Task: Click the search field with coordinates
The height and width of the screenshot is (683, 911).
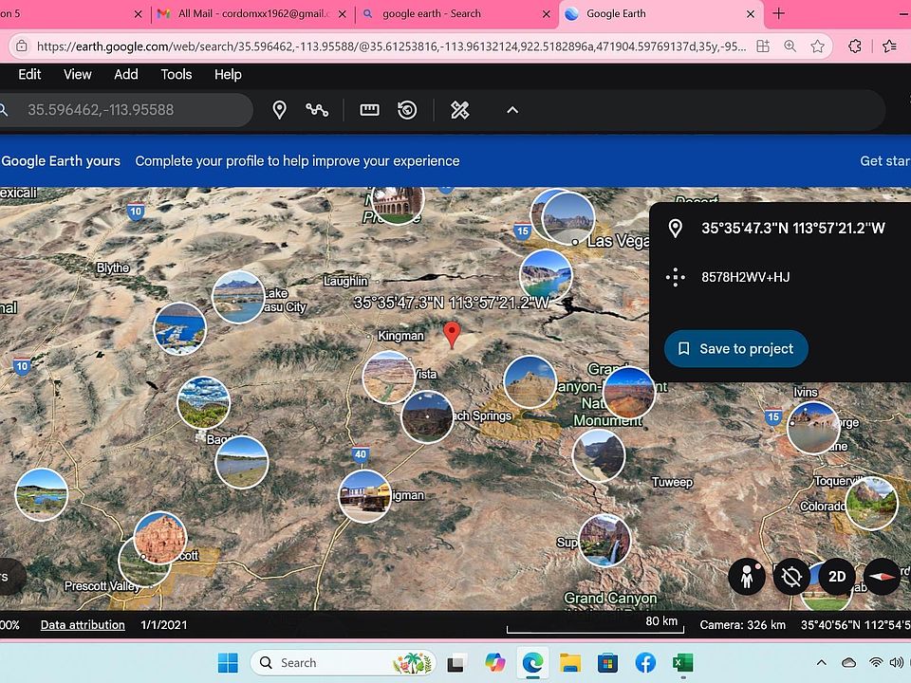Action: click(125, 110)
